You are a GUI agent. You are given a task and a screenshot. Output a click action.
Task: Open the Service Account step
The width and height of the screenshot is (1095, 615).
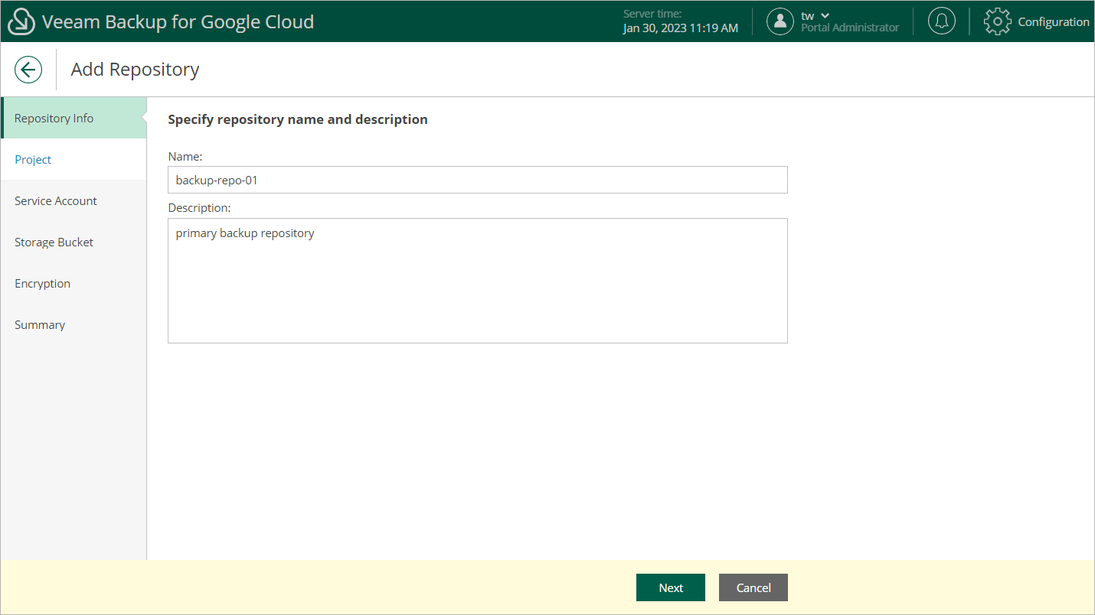(x=74, y=200)
